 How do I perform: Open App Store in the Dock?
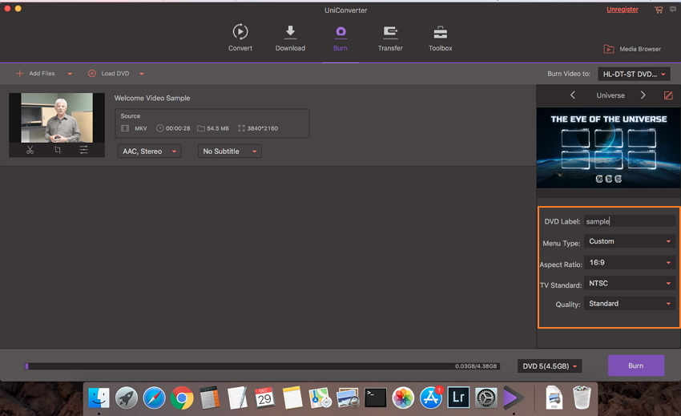pyautogui.click(x=431, y=398)
